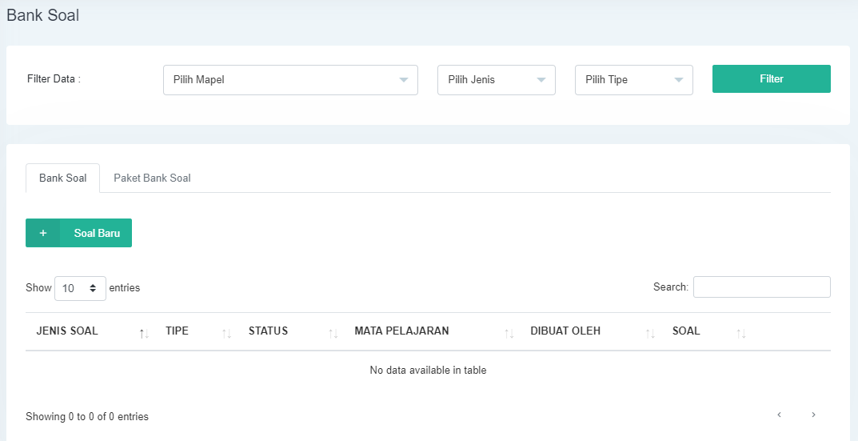
Task: Go to next page with right chevron
Action: pyautogui.click(x=813, y=415)
